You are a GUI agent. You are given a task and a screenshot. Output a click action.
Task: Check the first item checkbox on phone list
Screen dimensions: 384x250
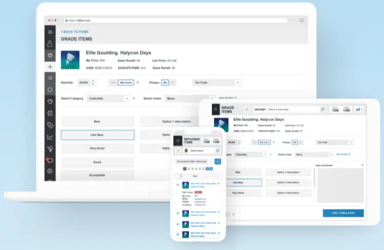[x=178, y=184]
